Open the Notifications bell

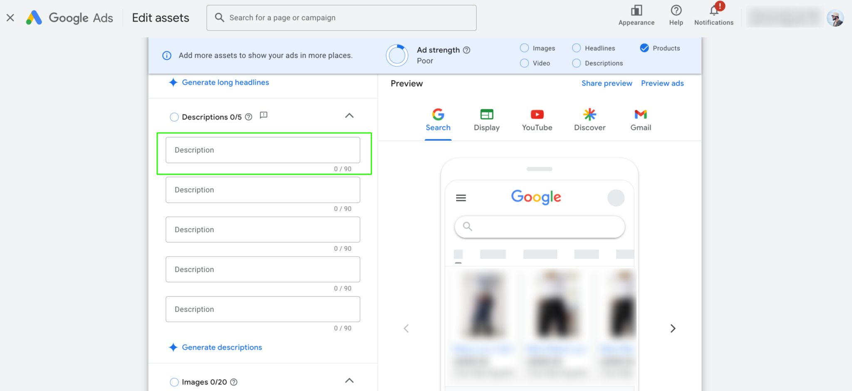(x=713, y=12)
